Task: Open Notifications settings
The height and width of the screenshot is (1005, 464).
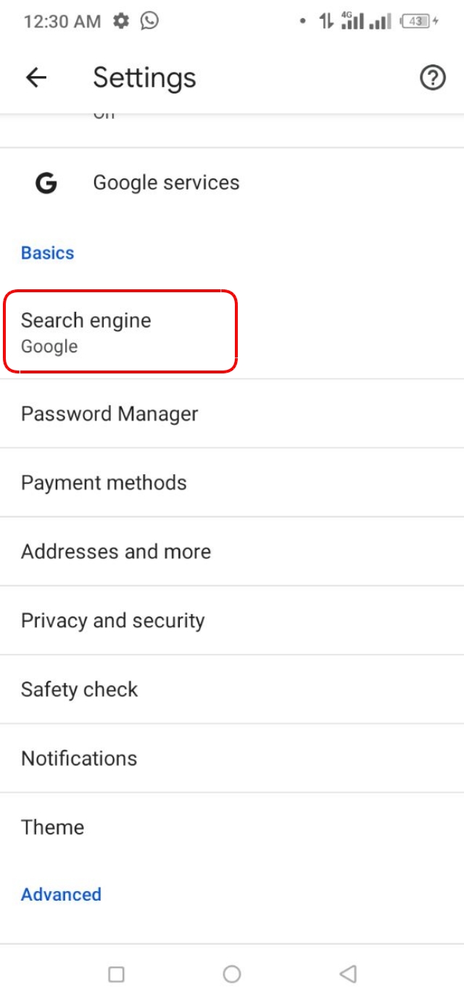Action: pyautogui.click(x=78, y=758)
